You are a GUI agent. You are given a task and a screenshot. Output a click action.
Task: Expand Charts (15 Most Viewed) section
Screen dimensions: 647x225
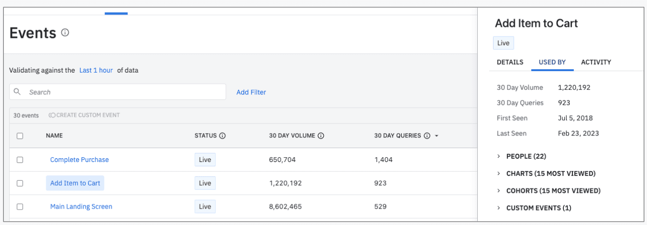pos(499,174)
